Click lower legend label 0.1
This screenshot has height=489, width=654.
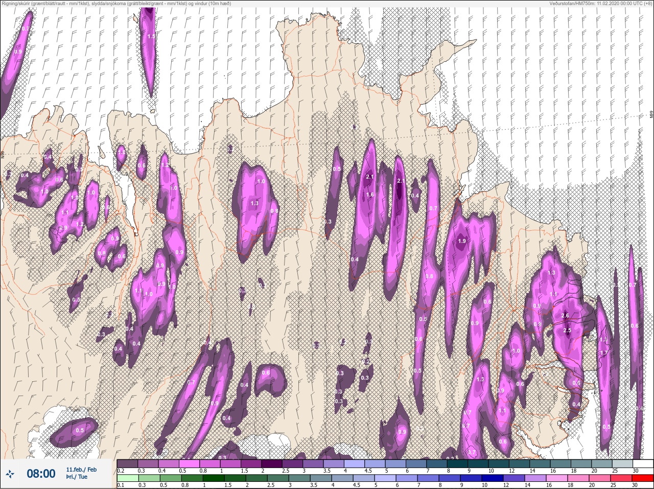(120, 485)
